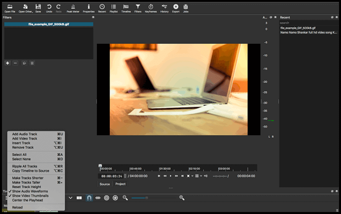This screenshot has height=214, width=341.
Task: Expand the timeline overwrite chevron arrow
Action: click(x=71, y=198)
